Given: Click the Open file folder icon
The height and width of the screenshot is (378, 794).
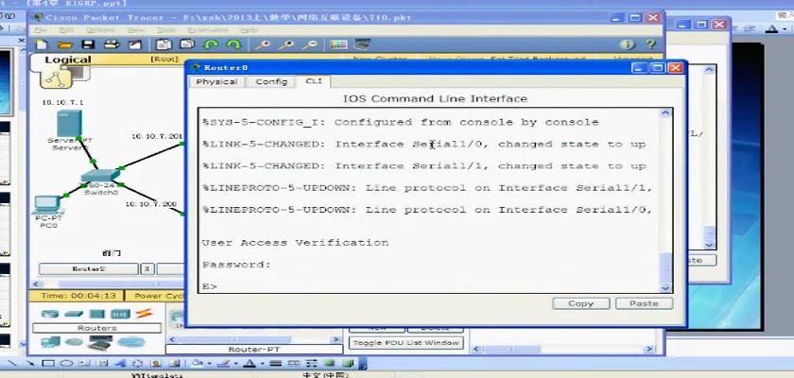Looking at the screenshot, I should [65, 44].
